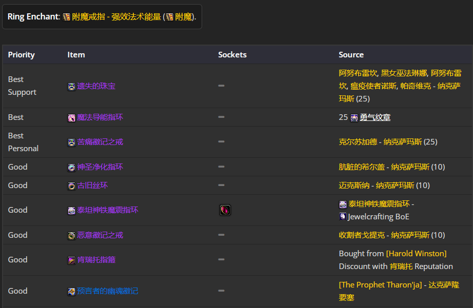Screen dimensions: 473x308
Task: Click the red gem socket icon
Action: (x=225, y=210)
